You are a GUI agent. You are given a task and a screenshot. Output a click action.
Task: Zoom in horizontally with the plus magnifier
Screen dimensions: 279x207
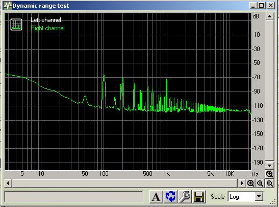tap(250, 183)
